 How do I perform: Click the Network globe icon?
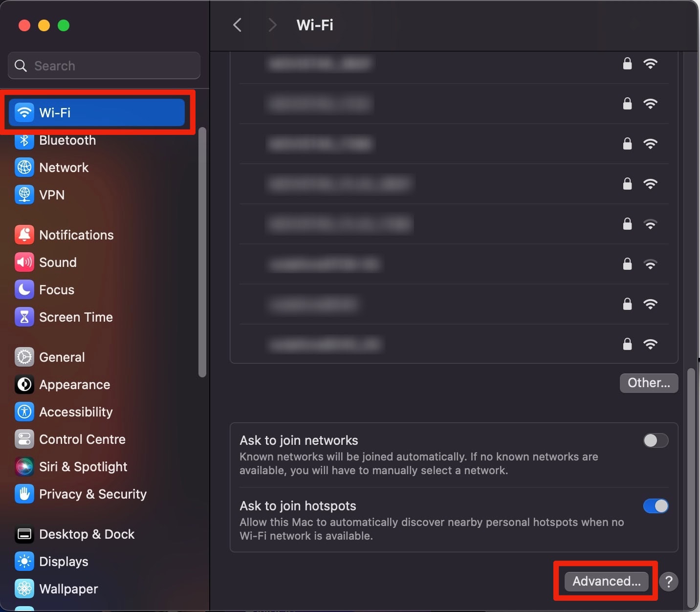[24, 168]
